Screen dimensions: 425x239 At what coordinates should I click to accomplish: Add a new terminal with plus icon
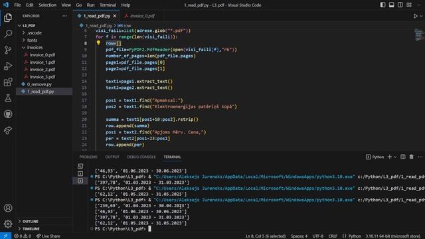[390, 157]
